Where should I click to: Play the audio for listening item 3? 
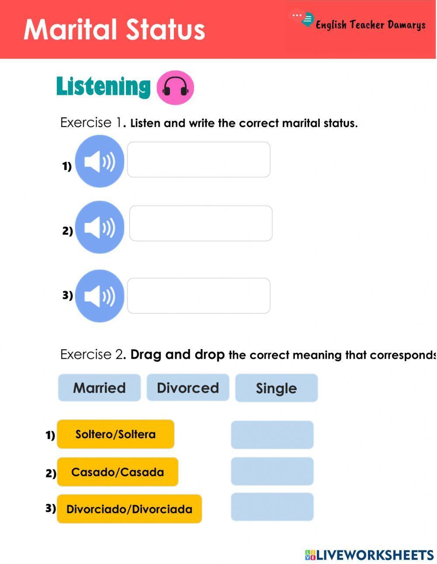click(x=100, y=296)
